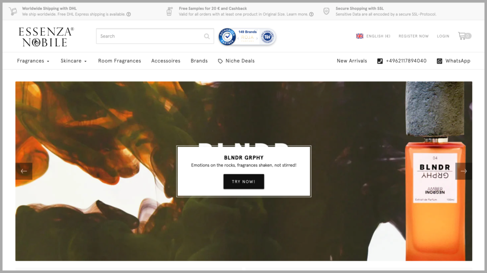This screenshot has height=273, width=487.
Task: Click the WhatsApp icon
Action: pyautogui.click(x=439, y=61)
